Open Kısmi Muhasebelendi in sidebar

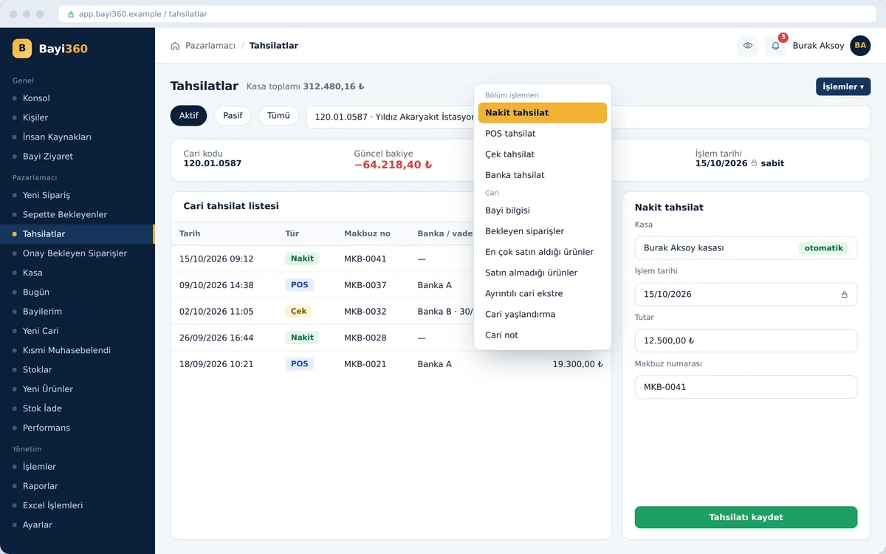pyautogui.click(x=78, y=350)
